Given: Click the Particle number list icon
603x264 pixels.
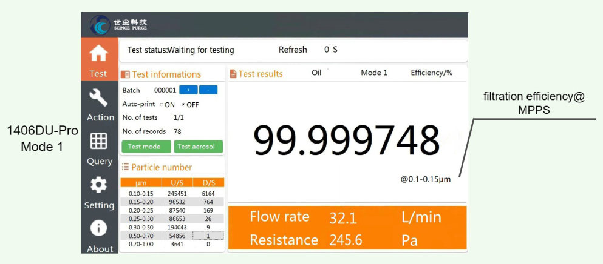Looking at the screenshot, I should click(125, 168).
